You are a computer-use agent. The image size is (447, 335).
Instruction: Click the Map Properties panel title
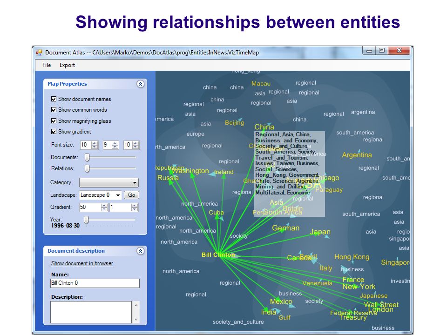pos(67,84)
